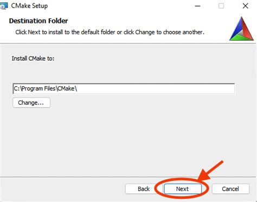This screenshot has width=257, height=202.
Task: Click the CMake installer icon in title bar
Action: point(4,6)
